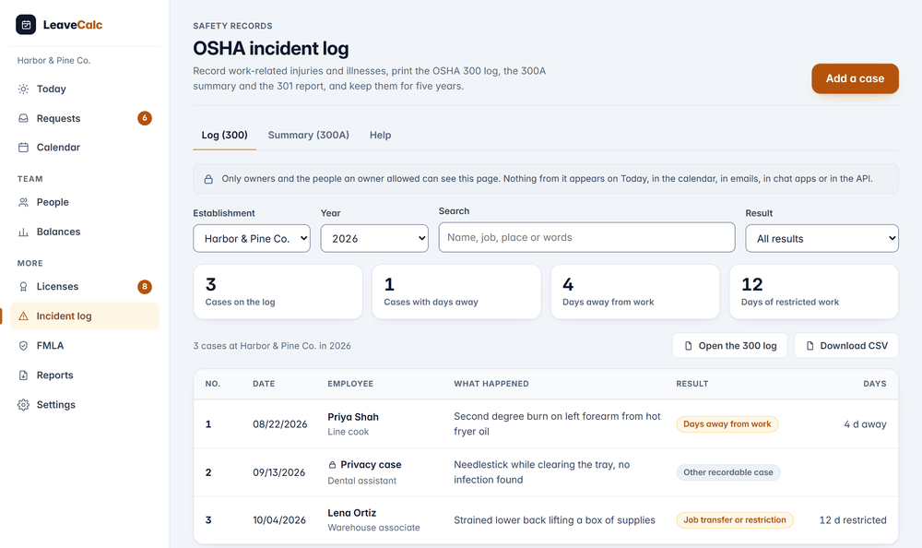Viewport: 922px width, 548px height.
Task: Click the Search name, job, place field
Action: (586, 237)
